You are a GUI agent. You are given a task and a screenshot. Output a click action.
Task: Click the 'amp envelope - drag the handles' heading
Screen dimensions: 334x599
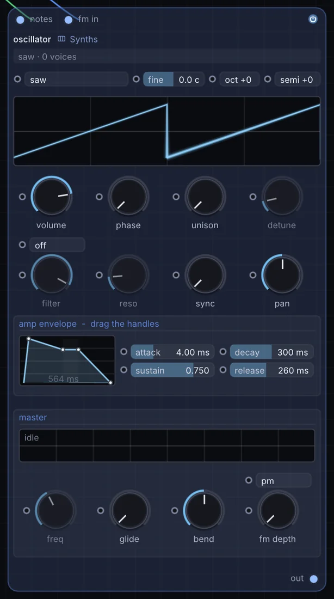point(89,324)
